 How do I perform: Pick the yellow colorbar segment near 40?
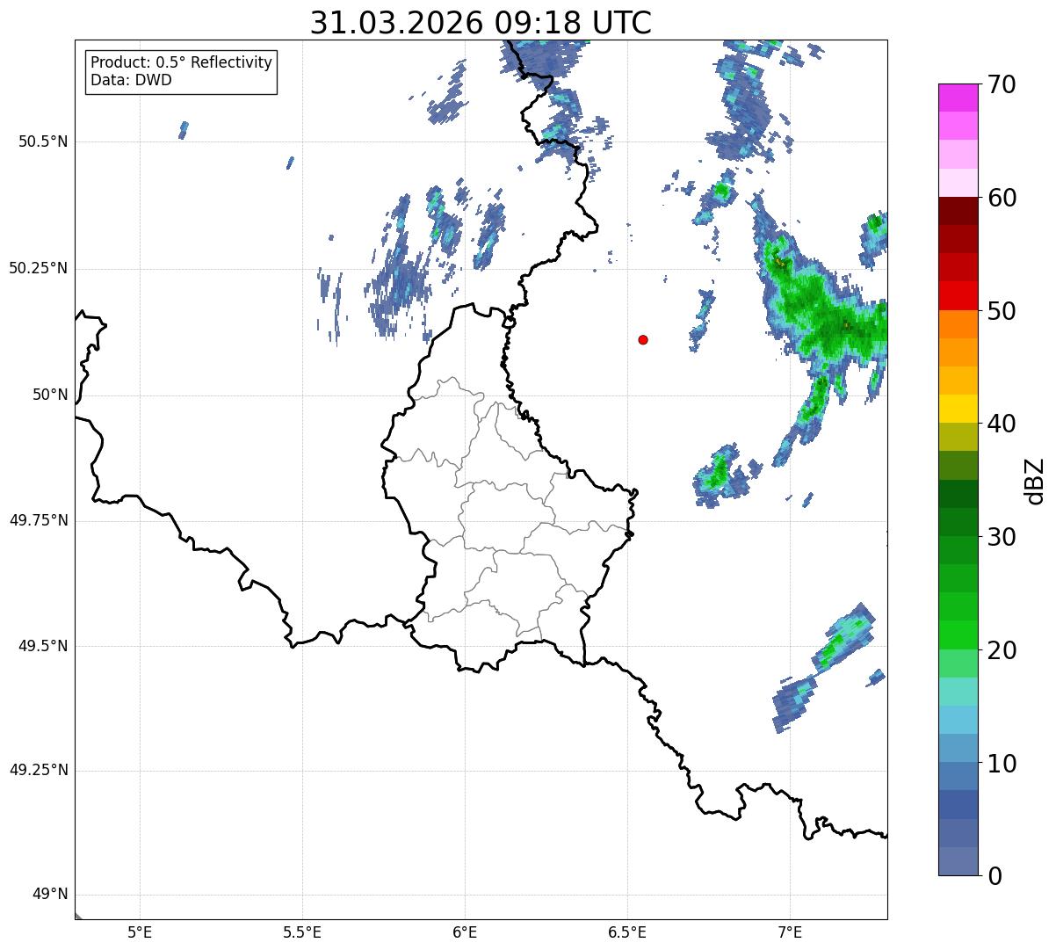pyautogui.click(x=958, y=409)
